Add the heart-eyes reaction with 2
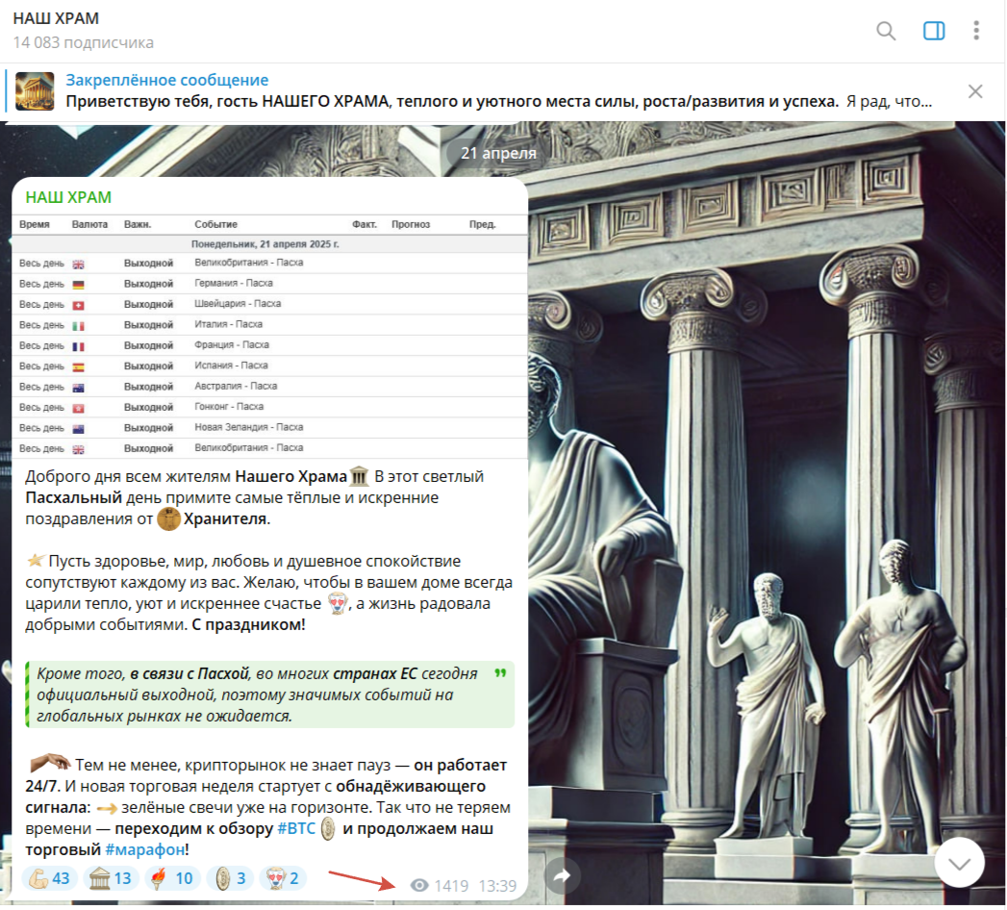Image resolution: width=1007 pixels, height=910 pixels. tap(283, 878)
